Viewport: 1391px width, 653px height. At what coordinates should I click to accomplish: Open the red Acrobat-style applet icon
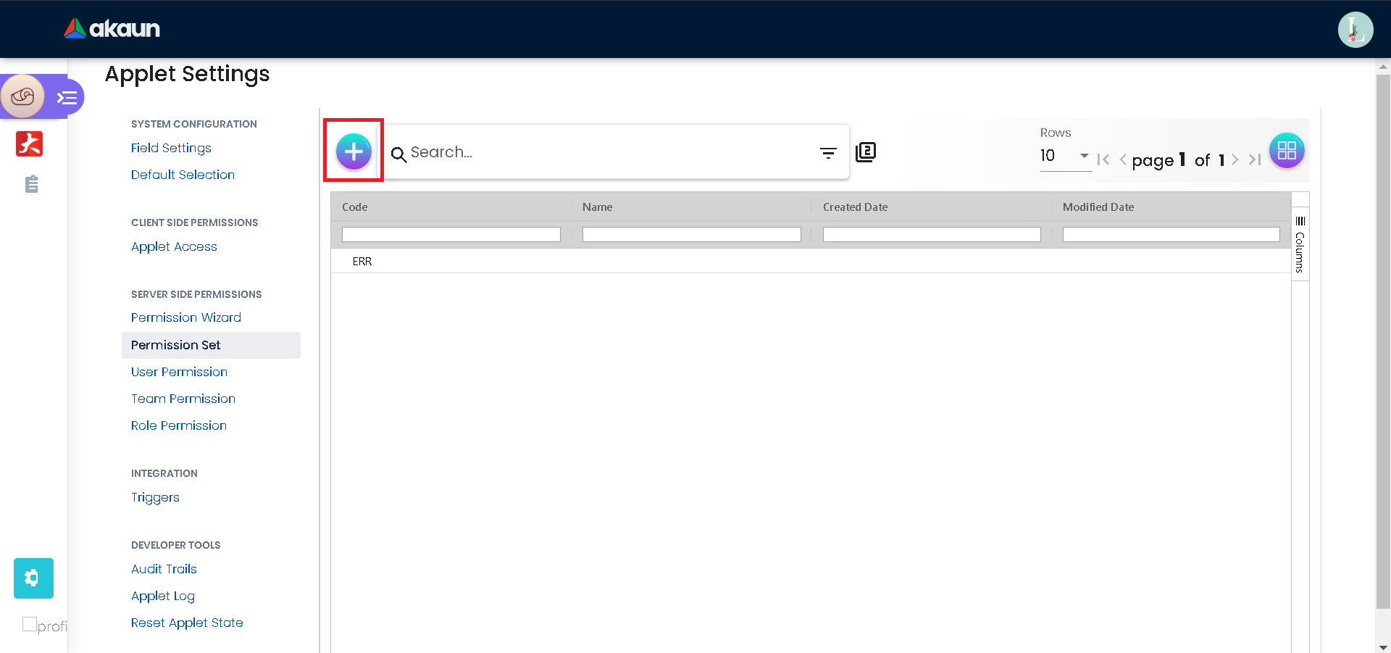(30, 144)
